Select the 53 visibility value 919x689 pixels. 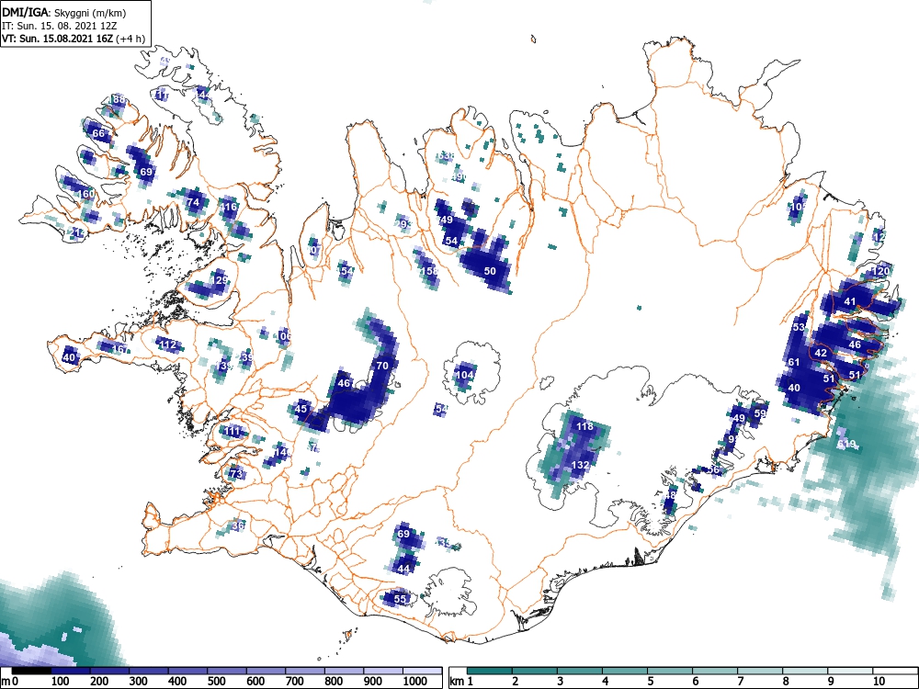tap(799, 328)
